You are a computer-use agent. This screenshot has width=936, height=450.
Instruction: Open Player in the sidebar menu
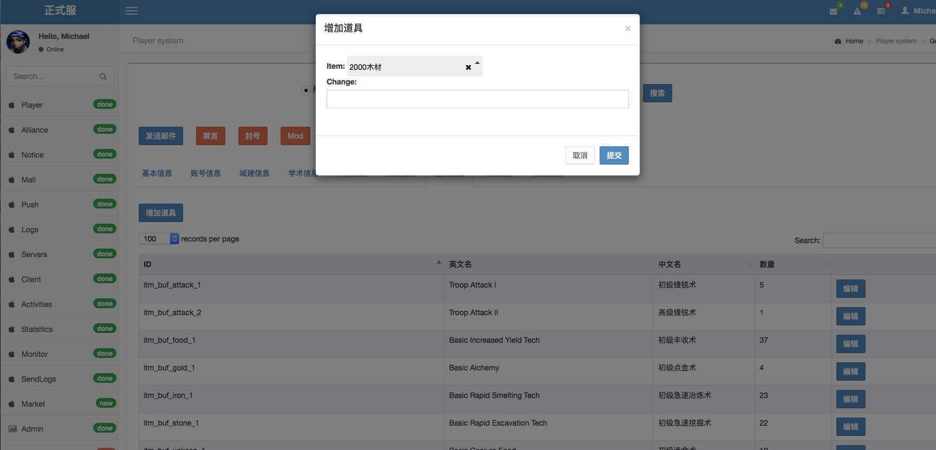(32, 105)
